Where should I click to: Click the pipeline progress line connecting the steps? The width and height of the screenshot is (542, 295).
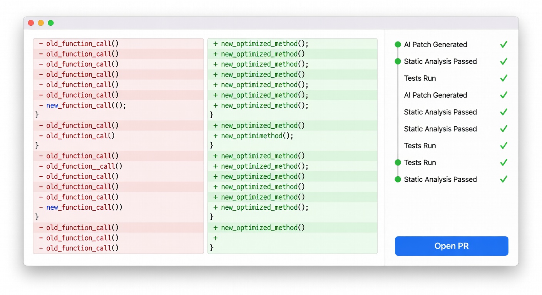click(398, 111)
